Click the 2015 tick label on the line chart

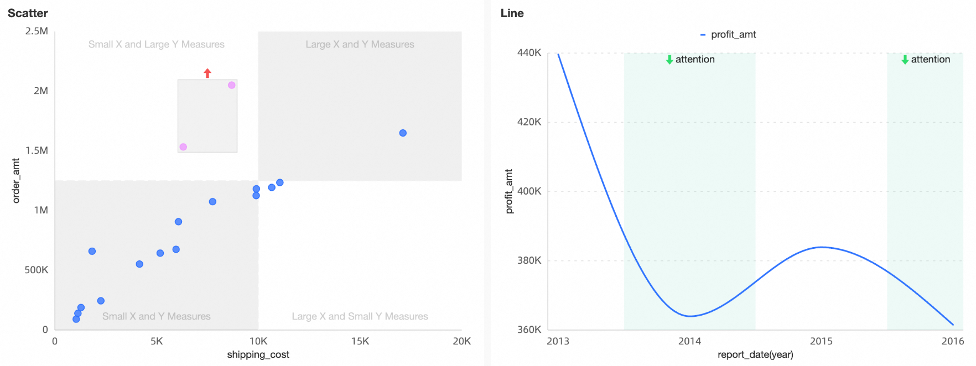[821, 341]
